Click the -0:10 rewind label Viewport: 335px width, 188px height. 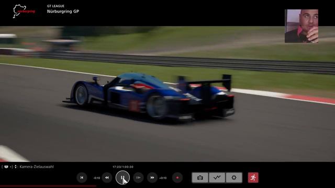(97, 178)
